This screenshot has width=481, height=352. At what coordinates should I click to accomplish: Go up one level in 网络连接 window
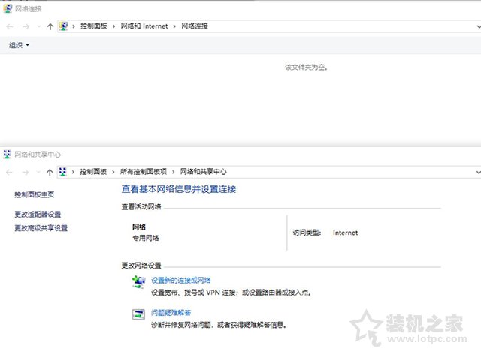tap(50, 27)
